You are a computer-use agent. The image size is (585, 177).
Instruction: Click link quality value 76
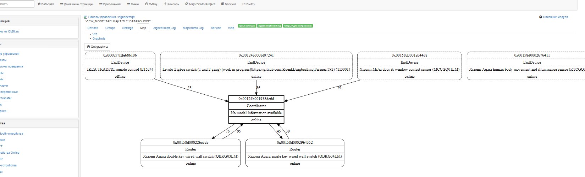click(x=227, y=131)
